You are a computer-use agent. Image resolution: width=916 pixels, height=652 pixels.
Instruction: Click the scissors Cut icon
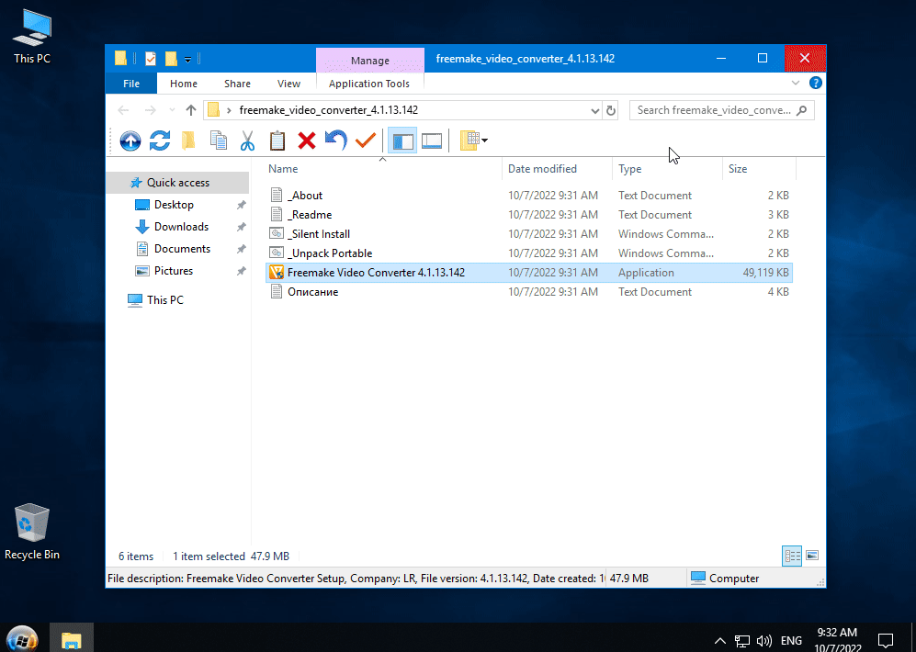point(248,141)
